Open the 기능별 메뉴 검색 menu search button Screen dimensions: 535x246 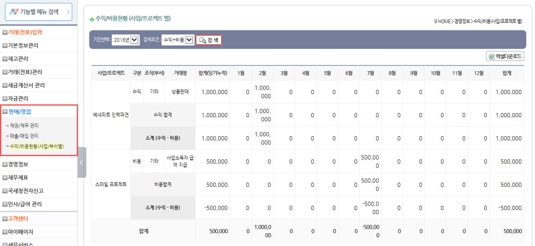point(38,12)
